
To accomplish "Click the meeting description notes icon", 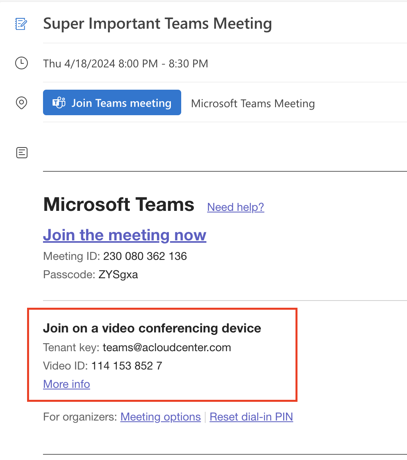I will [x=22, y=152].
